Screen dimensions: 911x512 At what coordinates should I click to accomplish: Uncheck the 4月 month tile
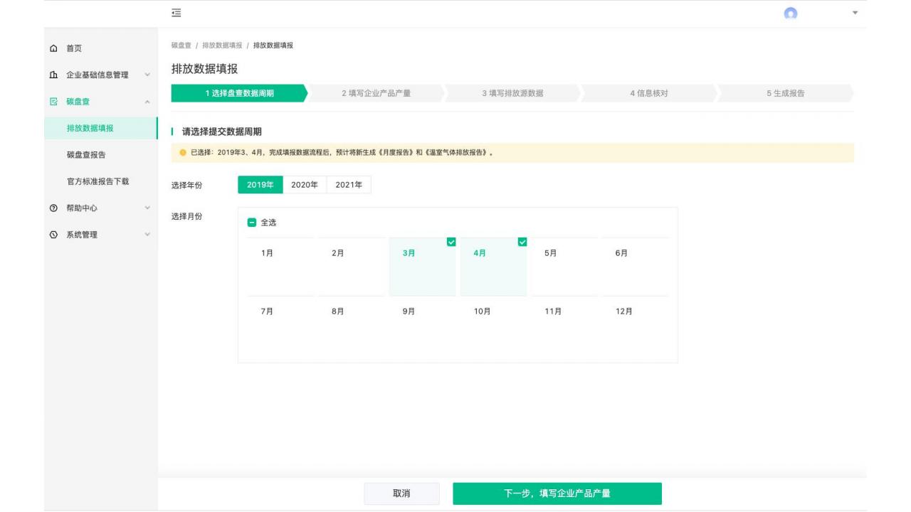[493, 267]
